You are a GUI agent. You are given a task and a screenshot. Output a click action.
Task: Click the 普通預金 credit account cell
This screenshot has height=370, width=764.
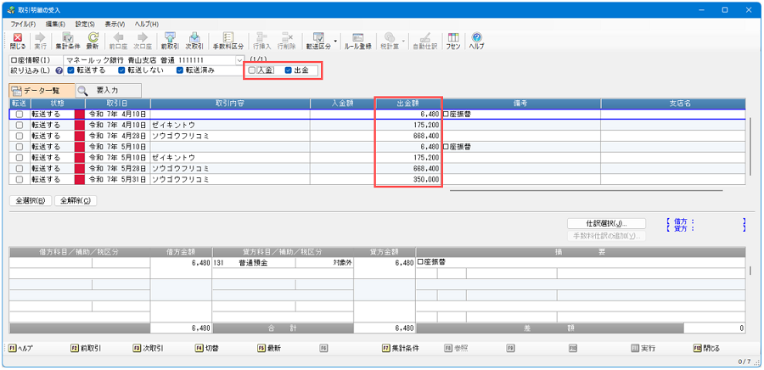coord(253,262)
